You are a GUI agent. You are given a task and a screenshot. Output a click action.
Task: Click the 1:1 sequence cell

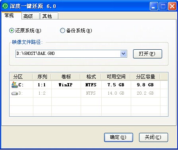click(x=42, y=85)
